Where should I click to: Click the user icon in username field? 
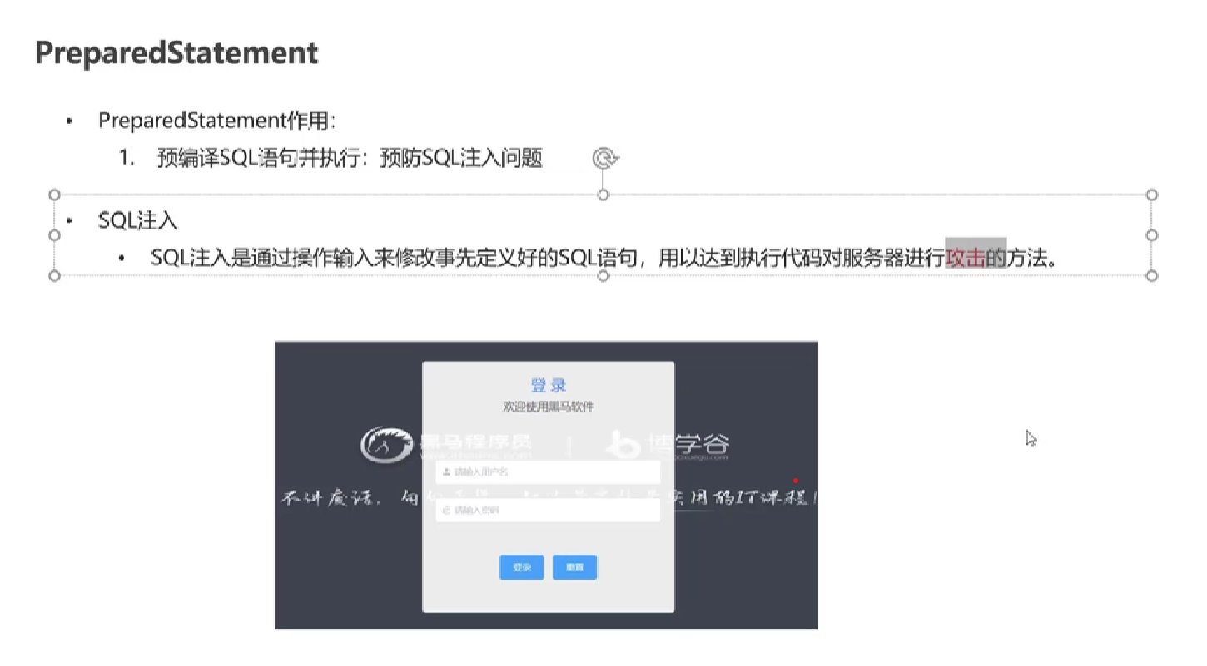[446, 472]
